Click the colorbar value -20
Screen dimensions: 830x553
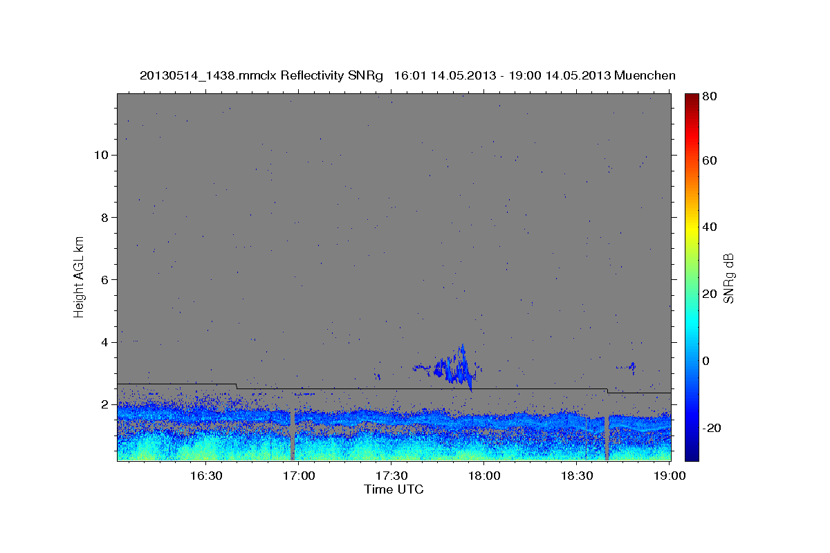click(710, 428)
